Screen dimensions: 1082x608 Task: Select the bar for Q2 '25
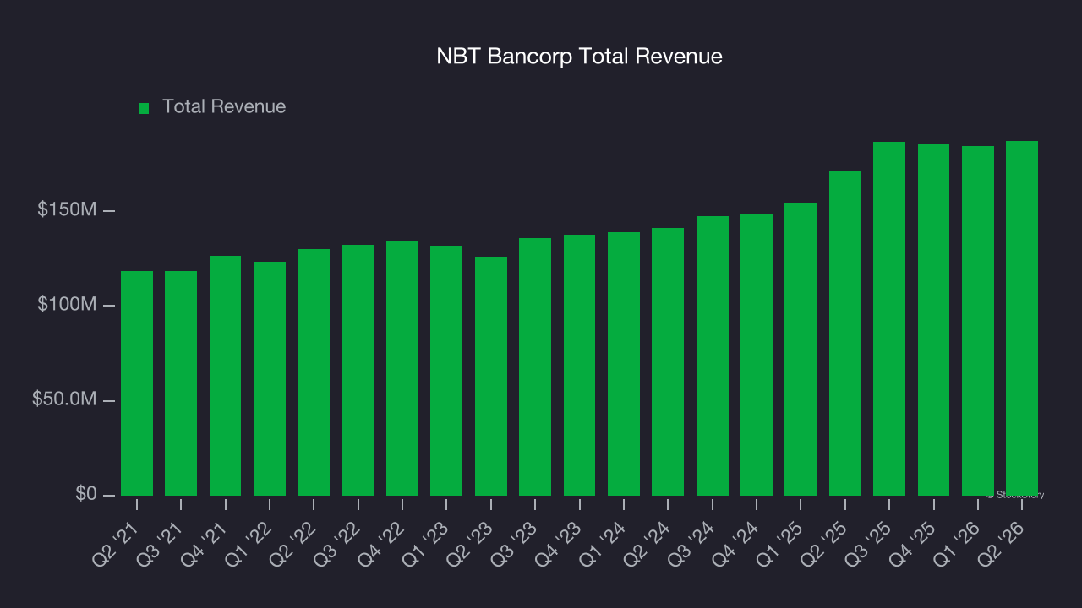coord(845,333)
